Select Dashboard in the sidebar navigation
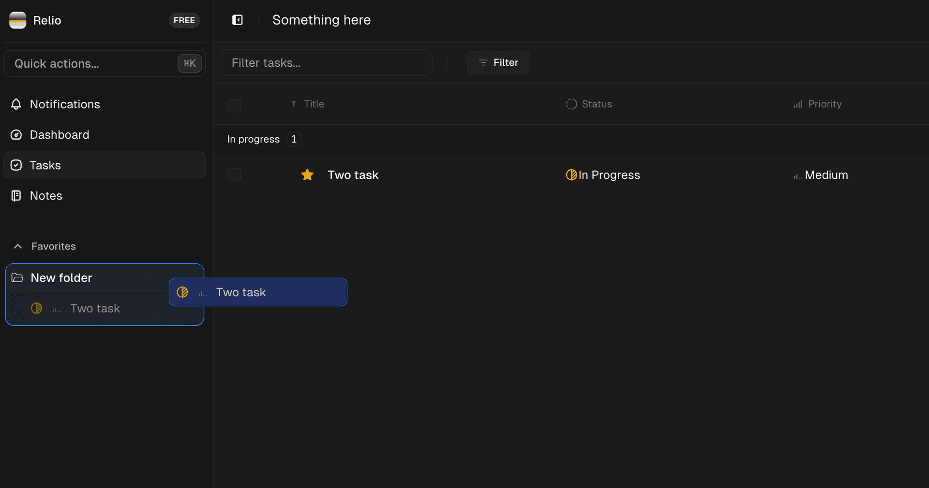This screenshot has height=488, width=929. click(59, 135)
